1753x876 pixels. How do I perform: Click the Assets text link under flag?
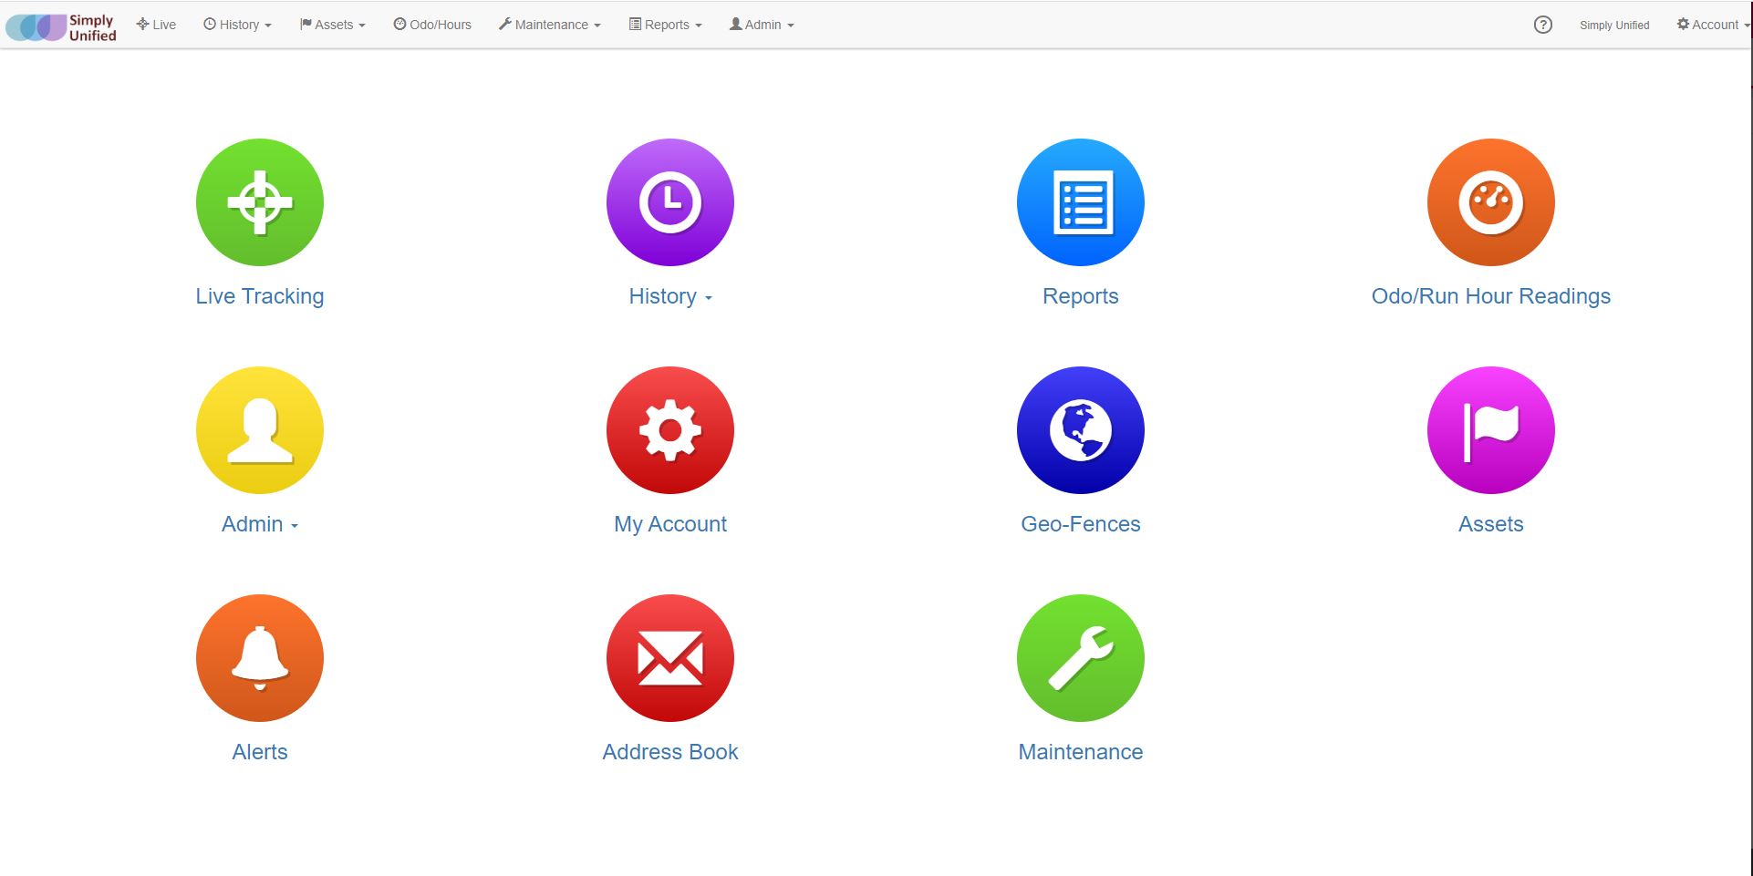1491,524
